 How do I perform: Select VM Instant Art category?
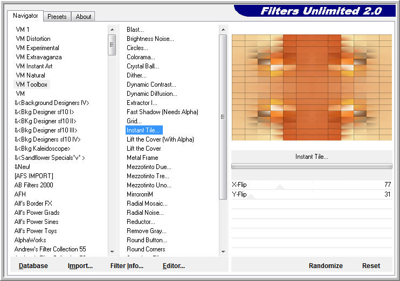pyautogui.click(x=34, y=66)
